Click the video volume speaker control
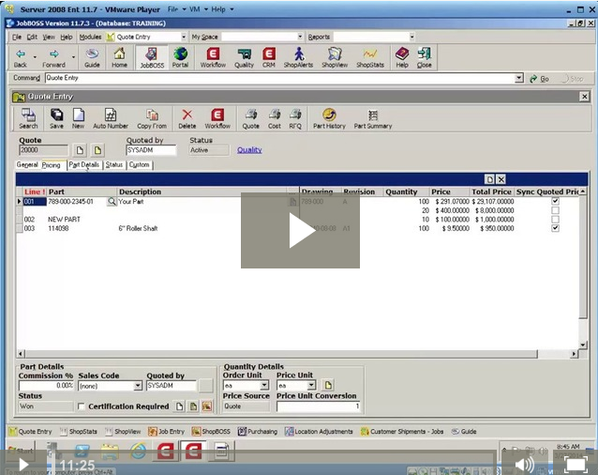The image size is (598, 475). pyautogui.click(x=525, y=465)
